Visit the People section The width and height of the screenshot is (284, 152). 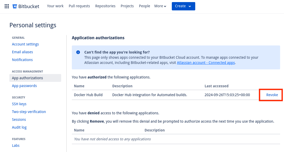click(x=144, y=6)
